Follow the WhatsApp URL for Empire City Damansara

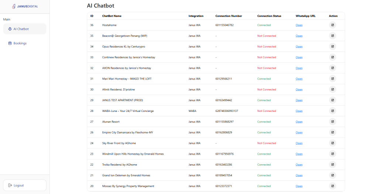299,133
